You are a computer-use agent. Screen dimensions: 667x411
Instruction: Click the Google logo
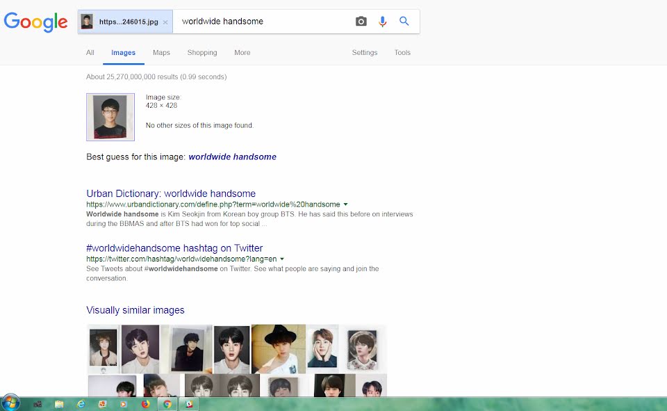tap(35, 22)
